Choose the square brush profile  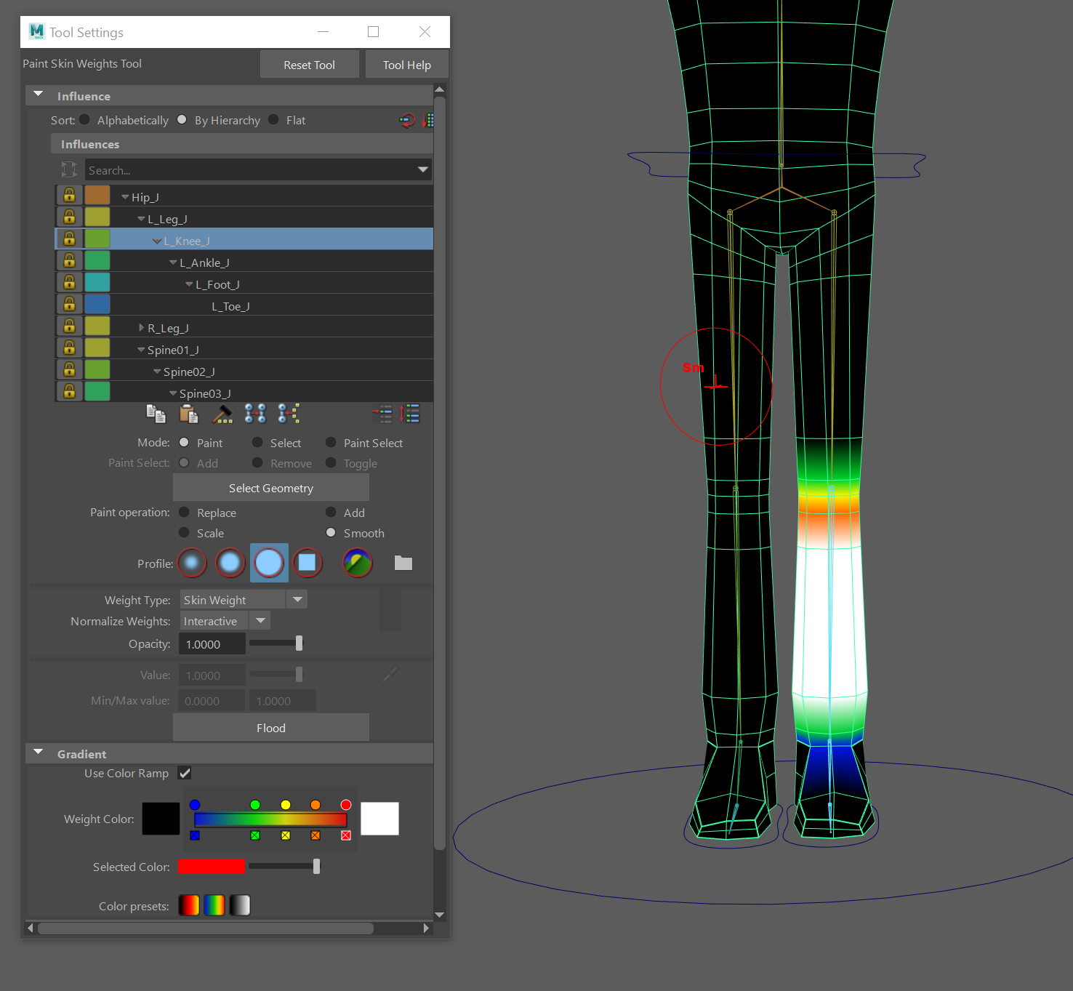coord(308,563)
